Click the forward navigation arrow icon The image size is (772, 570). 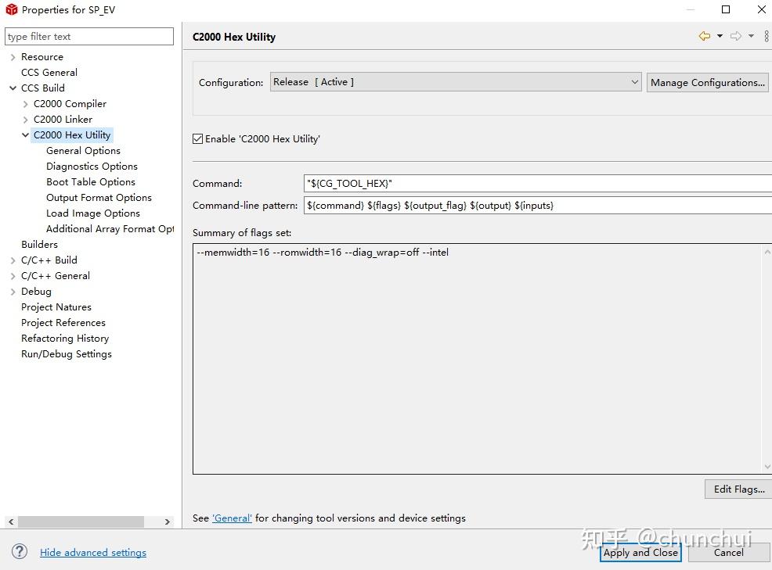735,36
